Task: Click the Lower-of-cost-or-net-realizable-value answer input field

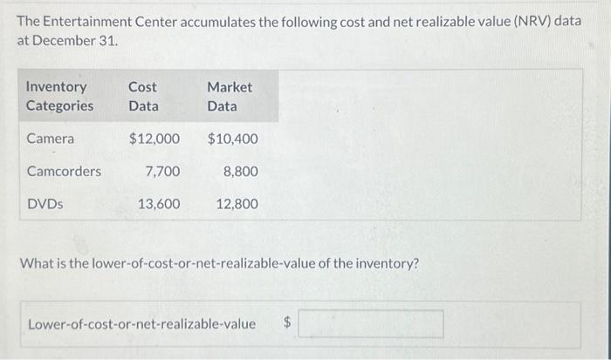Action: (371, 324)
